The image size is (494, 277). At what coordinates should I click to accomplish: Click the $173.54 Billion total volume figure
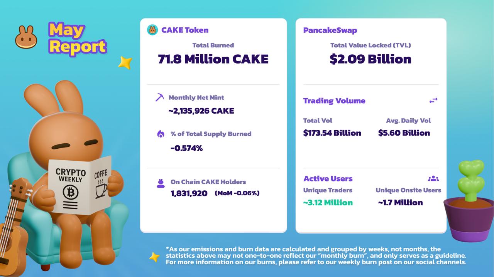pyautogui.click(x=332, y=133)
